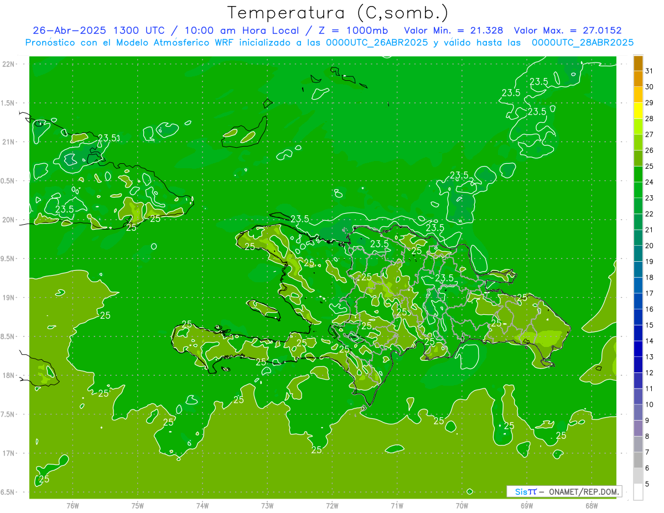Pick the gold legend swatch between 29 and 30

click(x=638, y=95)
